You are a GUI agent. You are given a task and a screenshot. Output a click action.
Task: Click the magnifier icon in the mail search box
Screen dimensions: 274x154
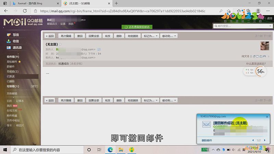216,26
